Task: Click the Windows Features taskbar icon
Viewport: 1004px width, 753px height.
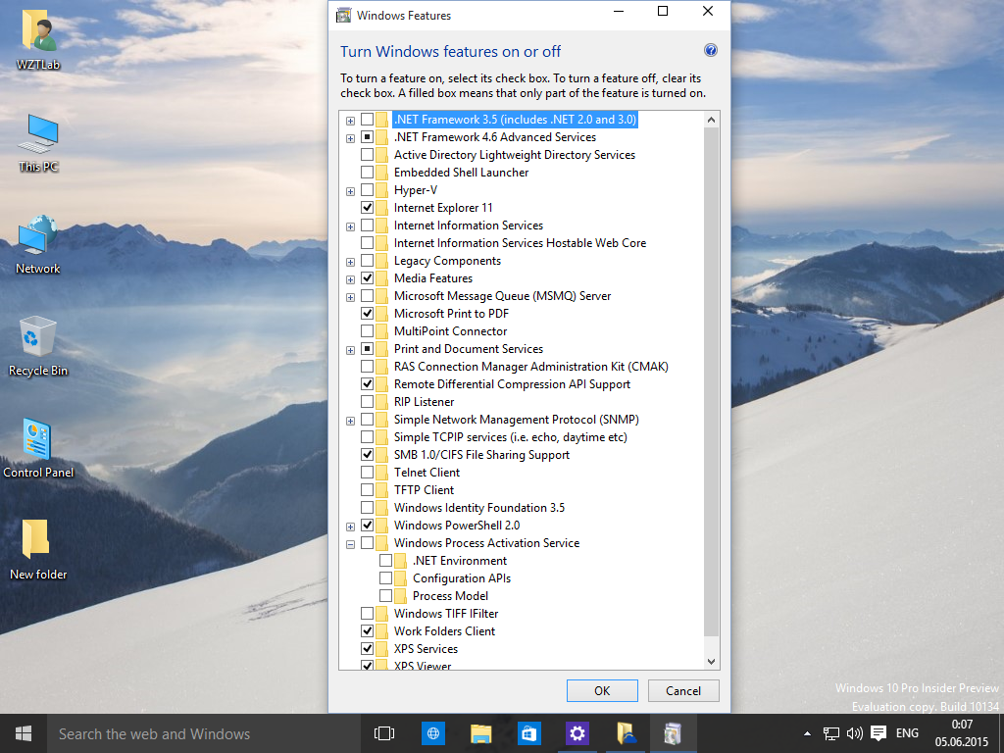Action: click(673, 733)
